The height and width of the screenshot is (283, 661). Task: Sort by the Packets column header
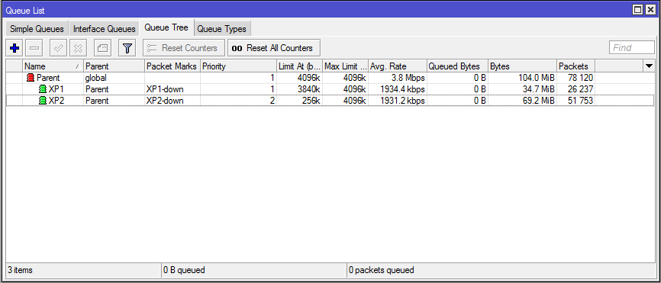point(576,66)
